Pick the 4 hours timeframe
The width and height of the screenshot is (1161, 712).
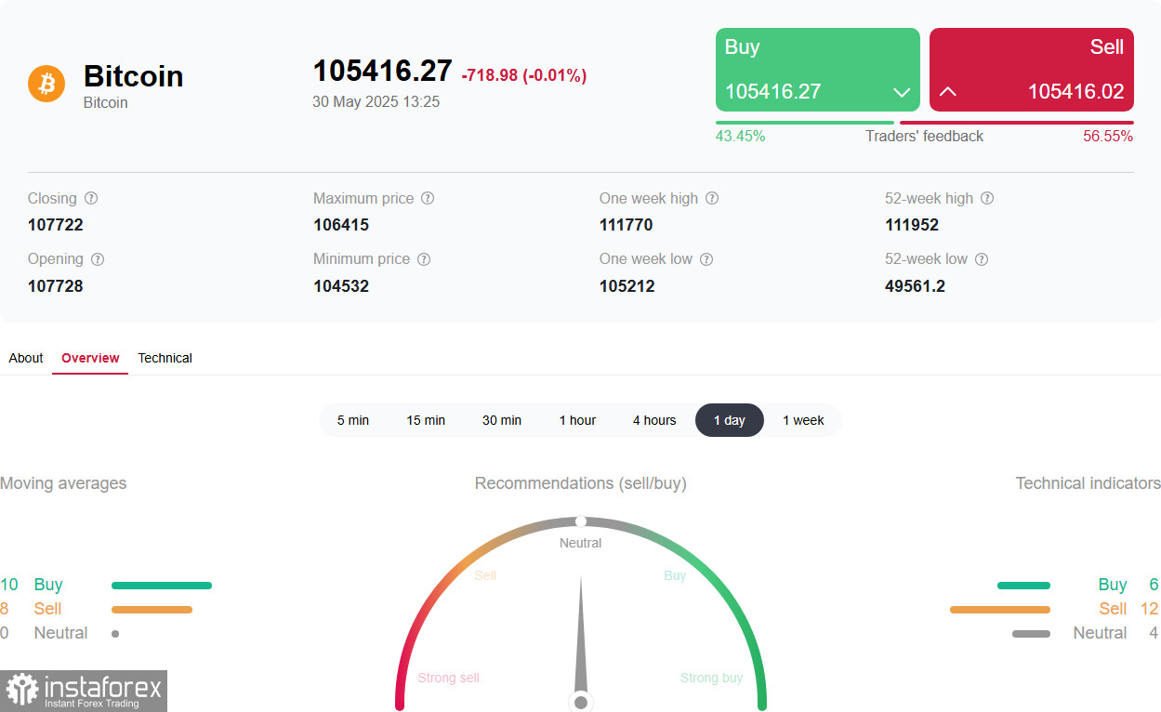[654, 420]
